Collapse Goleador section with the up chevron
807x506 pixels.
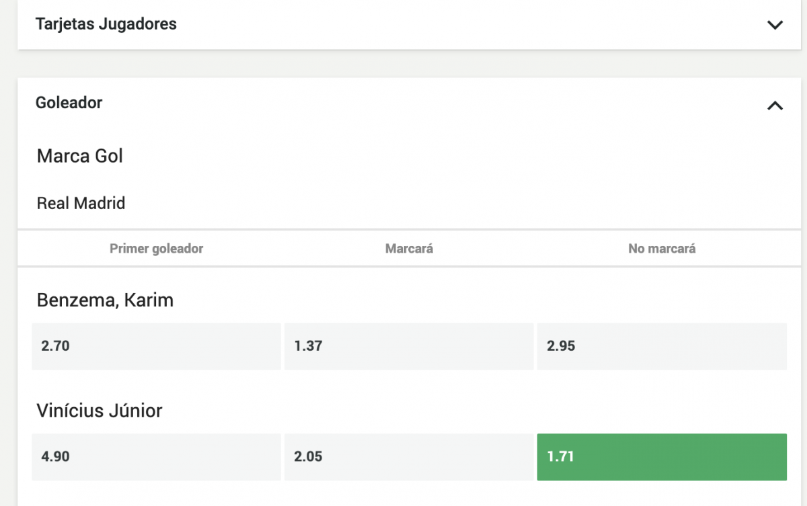(775, 106)
